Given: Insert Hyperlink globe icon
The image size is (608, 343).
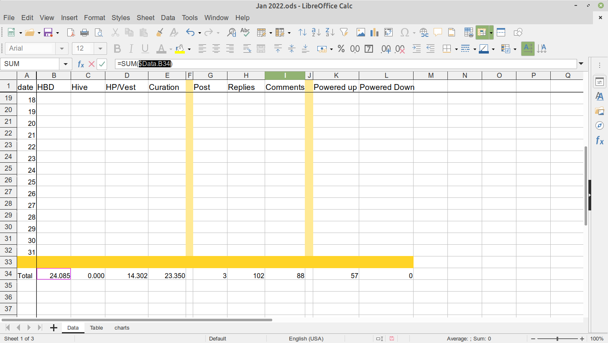Looking at the screenshot, I should tap(424, 33).
